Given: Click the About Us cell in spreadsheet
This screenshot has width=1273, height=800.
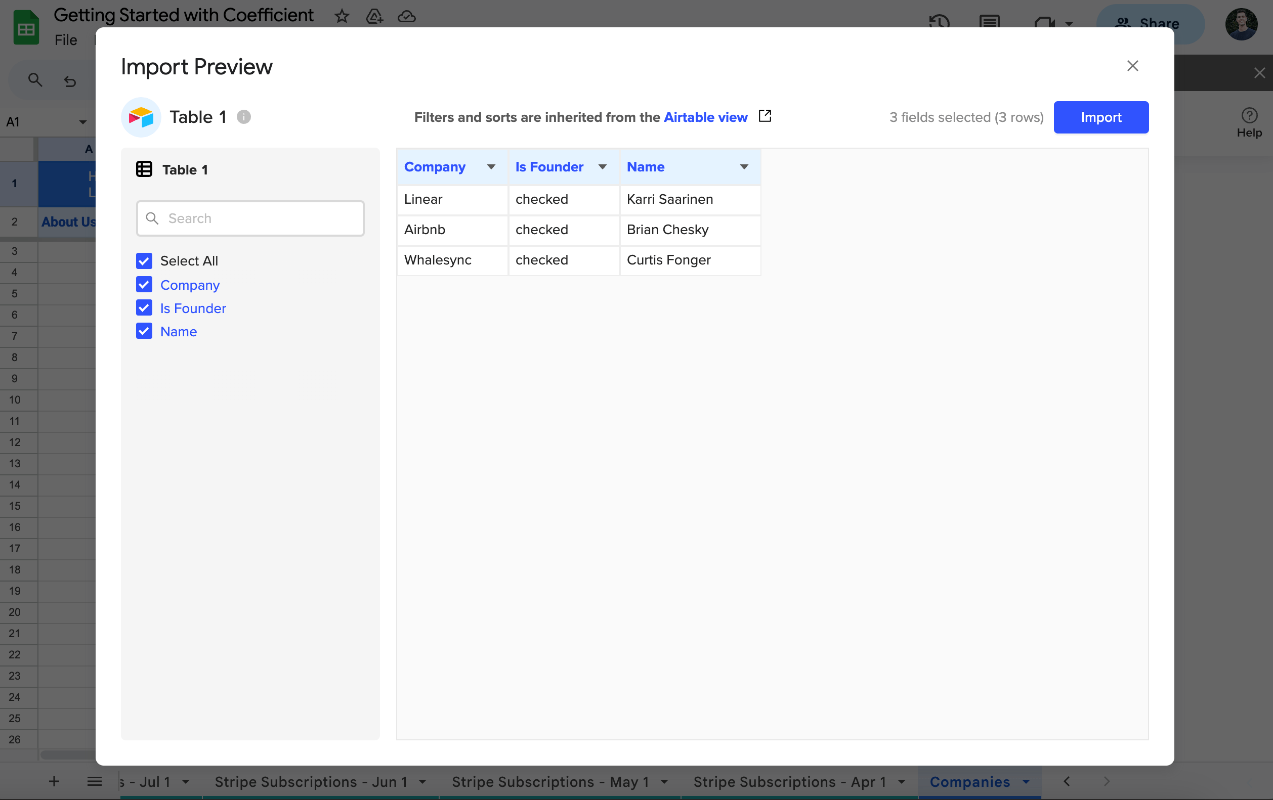Looking at the screenshot, I should click(x=68, y=222).
